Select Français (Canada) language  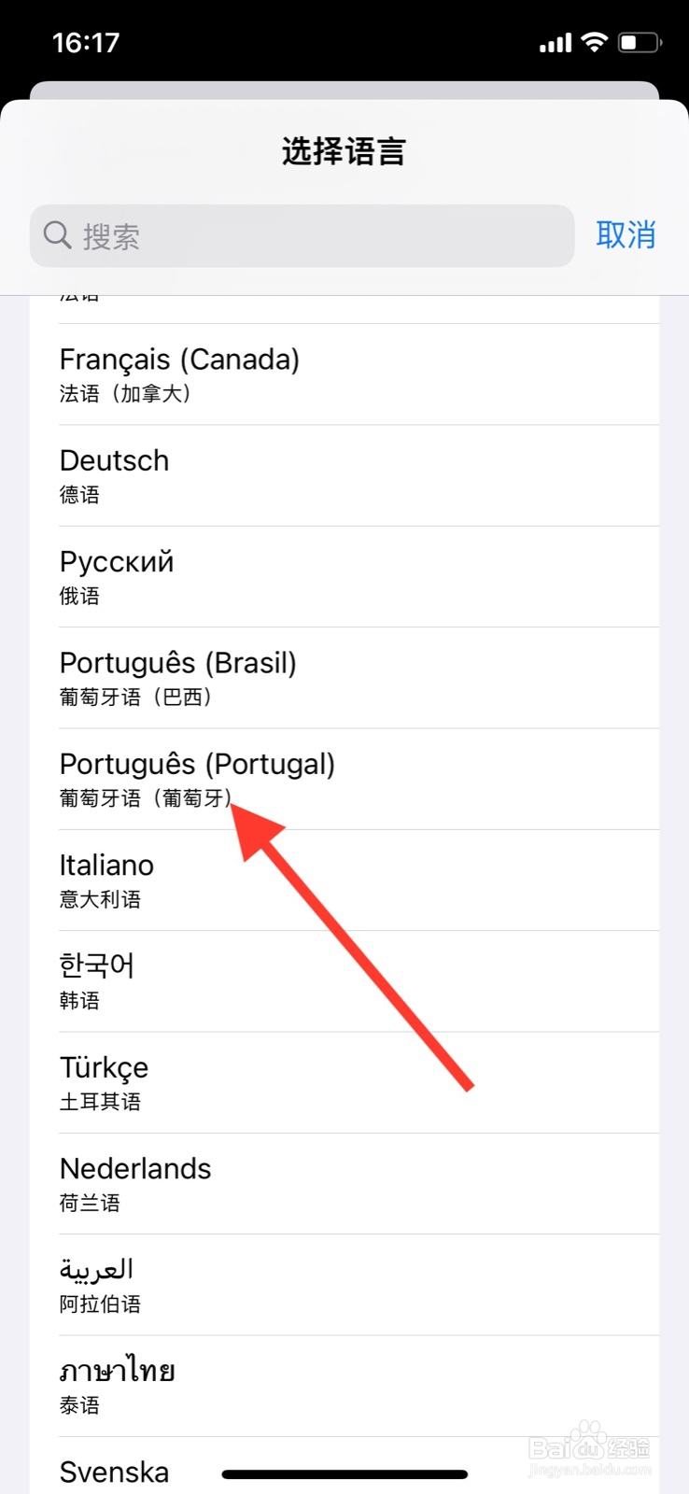pos(344,374)
